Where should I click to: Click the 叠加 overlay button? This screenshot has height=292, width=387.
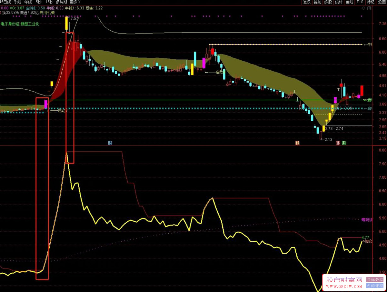[317, 2]
